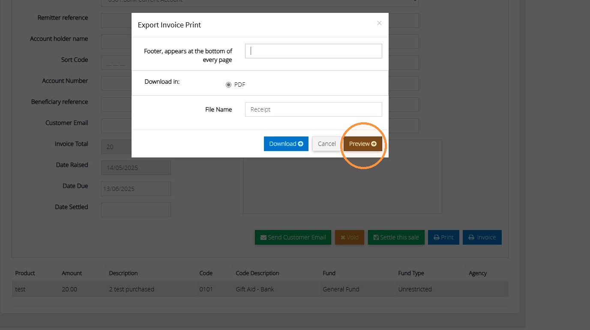Click the 'Export Invoice Print' dialog title
Screen dimensions: 590x330
[169, 25]
